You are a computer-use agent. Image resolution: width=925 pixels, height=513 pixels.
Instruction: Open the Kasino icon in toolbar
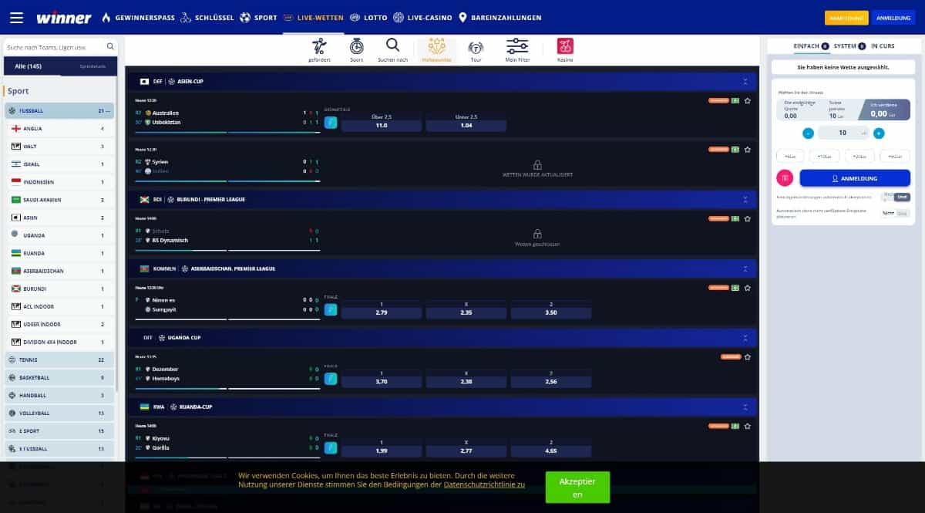[565, 49]
